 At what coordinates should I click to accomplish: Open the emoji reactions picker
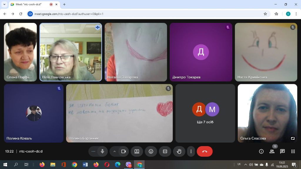tap(151, 151)
